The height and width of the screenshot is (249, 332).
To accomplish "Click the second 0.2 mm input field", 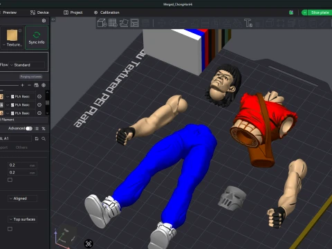I will click(22, 172).
